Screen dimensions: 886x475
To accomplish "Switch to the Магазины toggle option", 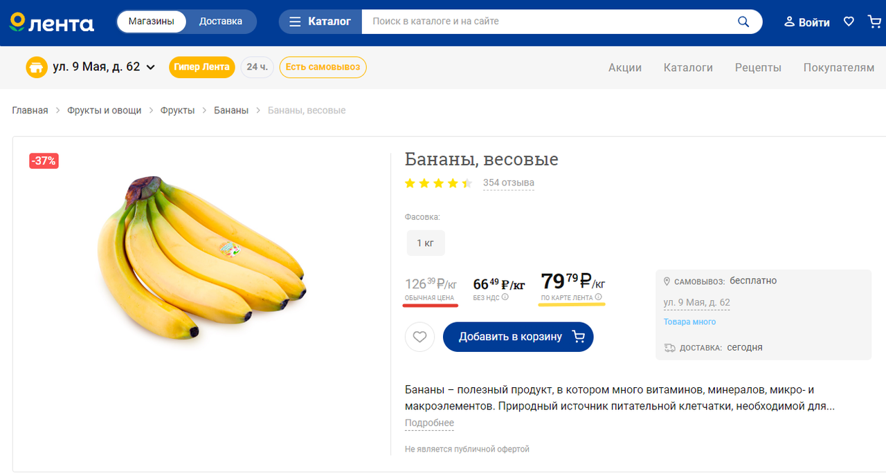I will pyautogui.click(x=151, y=21).
